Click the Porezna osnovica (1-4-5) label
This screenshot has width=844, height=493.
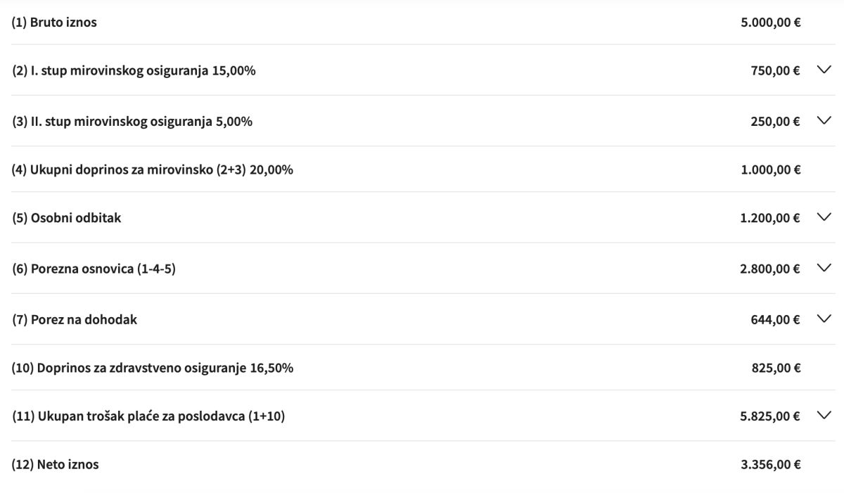tap(94, 269)
